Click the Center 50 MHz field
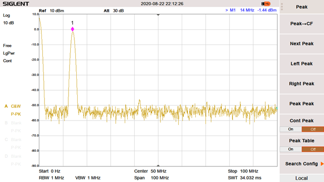 click(150, 171)
